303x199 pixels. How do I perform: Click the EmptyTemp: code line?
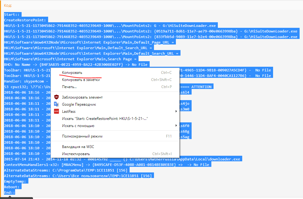15,181
